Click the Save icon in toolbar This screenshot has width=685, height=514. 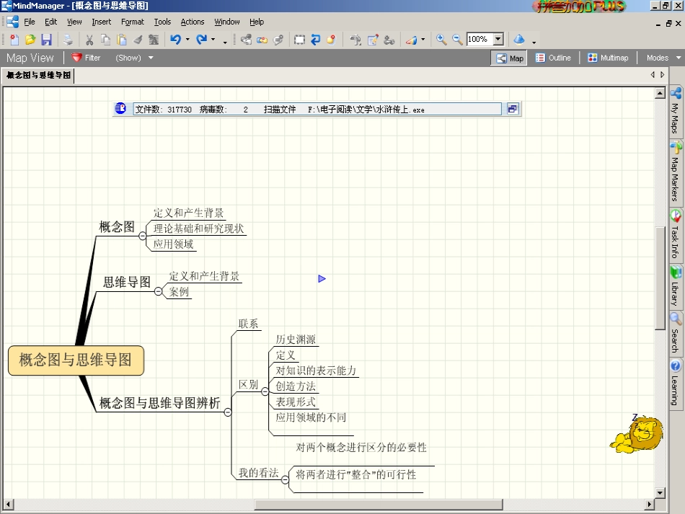(46, 40)
